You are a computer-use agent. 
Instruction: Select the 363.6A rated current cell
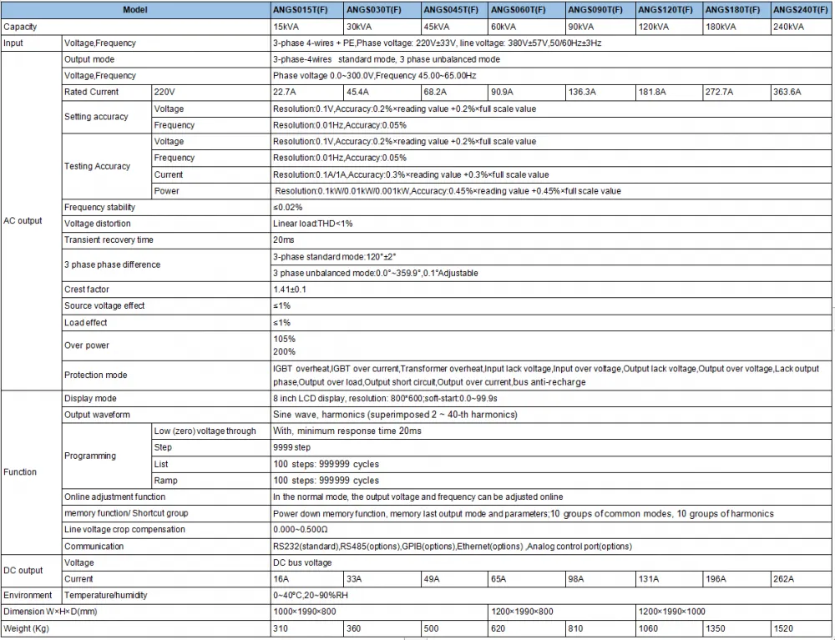click(801, 92)
